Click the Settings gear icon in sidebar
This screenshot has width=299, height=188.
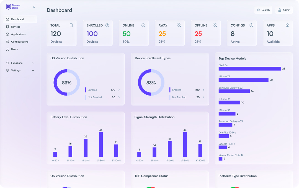(x=7, y=70)
